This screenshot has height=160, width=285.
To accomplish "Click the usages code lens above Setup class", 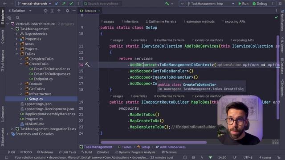I will click(108, 22).
